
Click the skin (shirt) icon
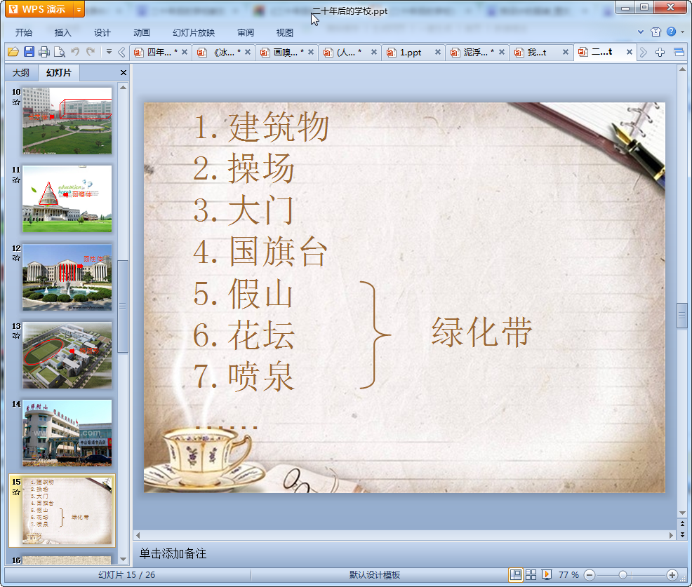pos(656,32)
